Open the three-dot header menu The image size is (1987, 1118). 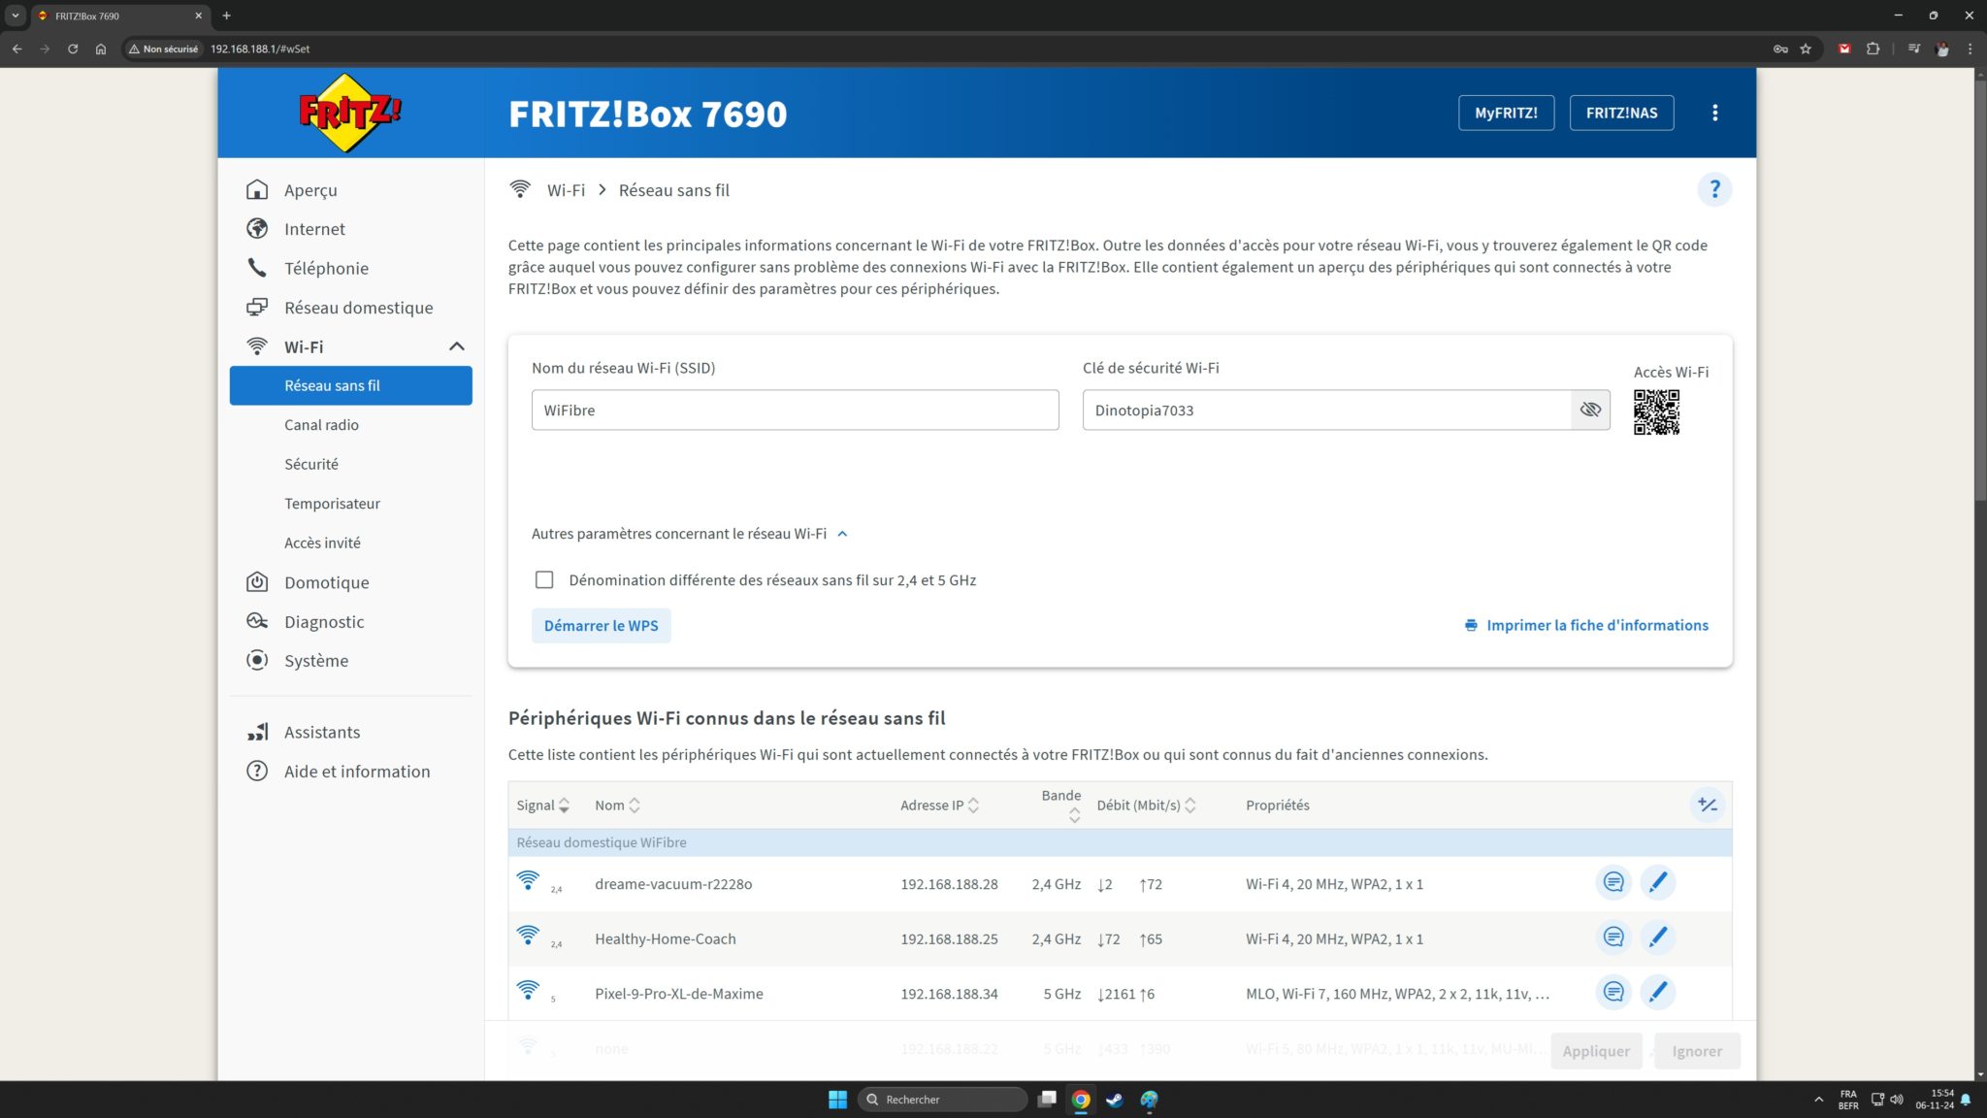(1714, 113)
